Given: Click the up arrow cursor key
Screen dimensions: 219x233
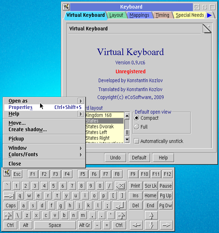Looking at the screenshot, I should [151, 215].
